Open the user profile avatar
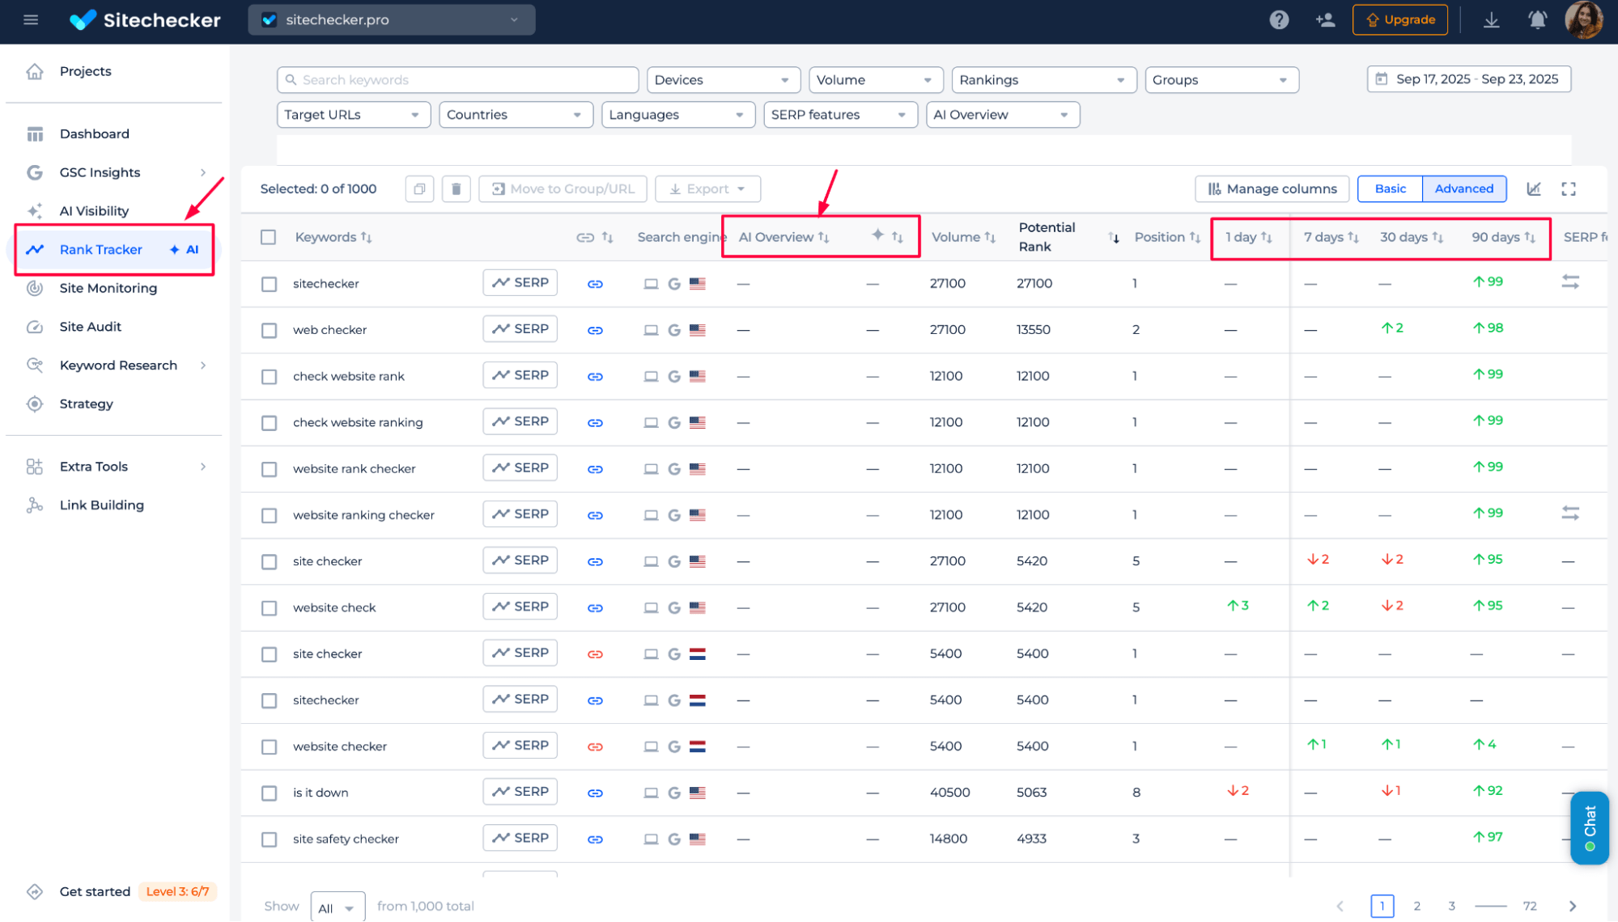Image resolution: width=1618 pixels, height=922 pixels. point(1584,19)
